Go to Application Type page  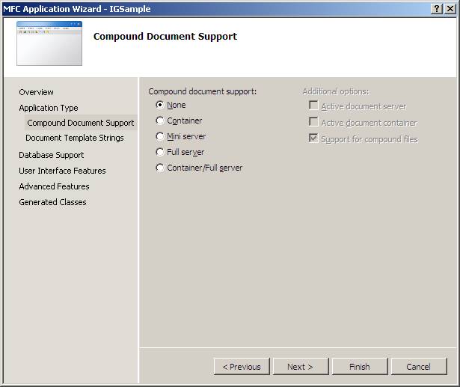pyautogui.click(x=49, y=108)
